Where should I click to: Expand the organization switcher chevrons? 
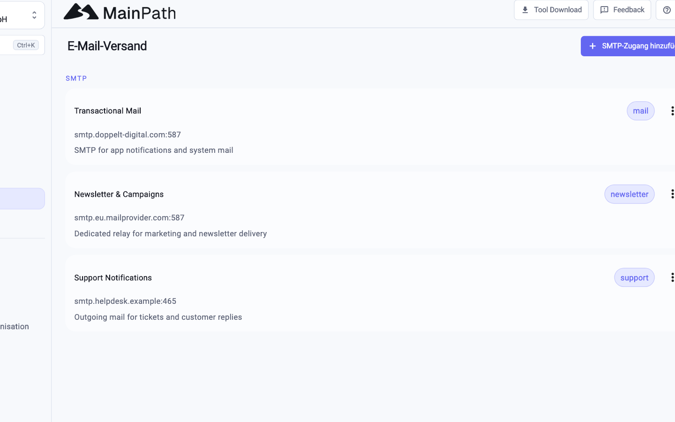click(x=34, y=15)
